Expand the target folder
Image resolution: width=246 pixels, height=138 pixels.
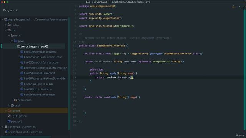(x=6, y=111)
